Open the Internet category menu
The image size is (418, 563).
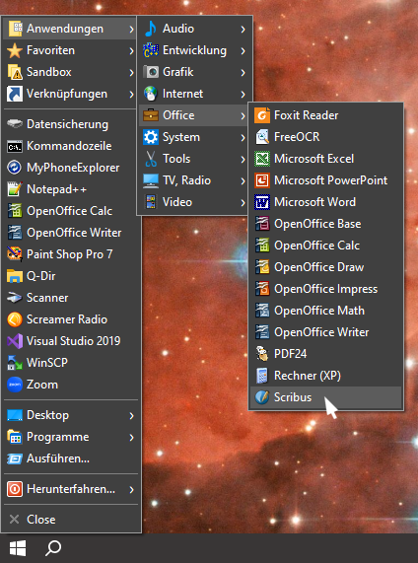coord(194,94)
